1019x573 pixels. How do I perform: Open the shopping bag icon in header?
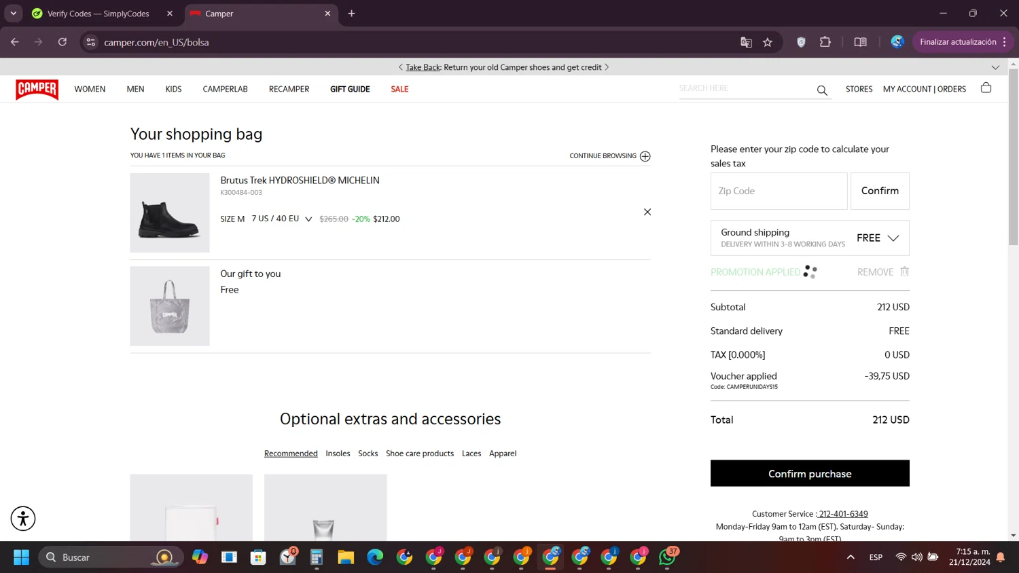pos(986,88)
